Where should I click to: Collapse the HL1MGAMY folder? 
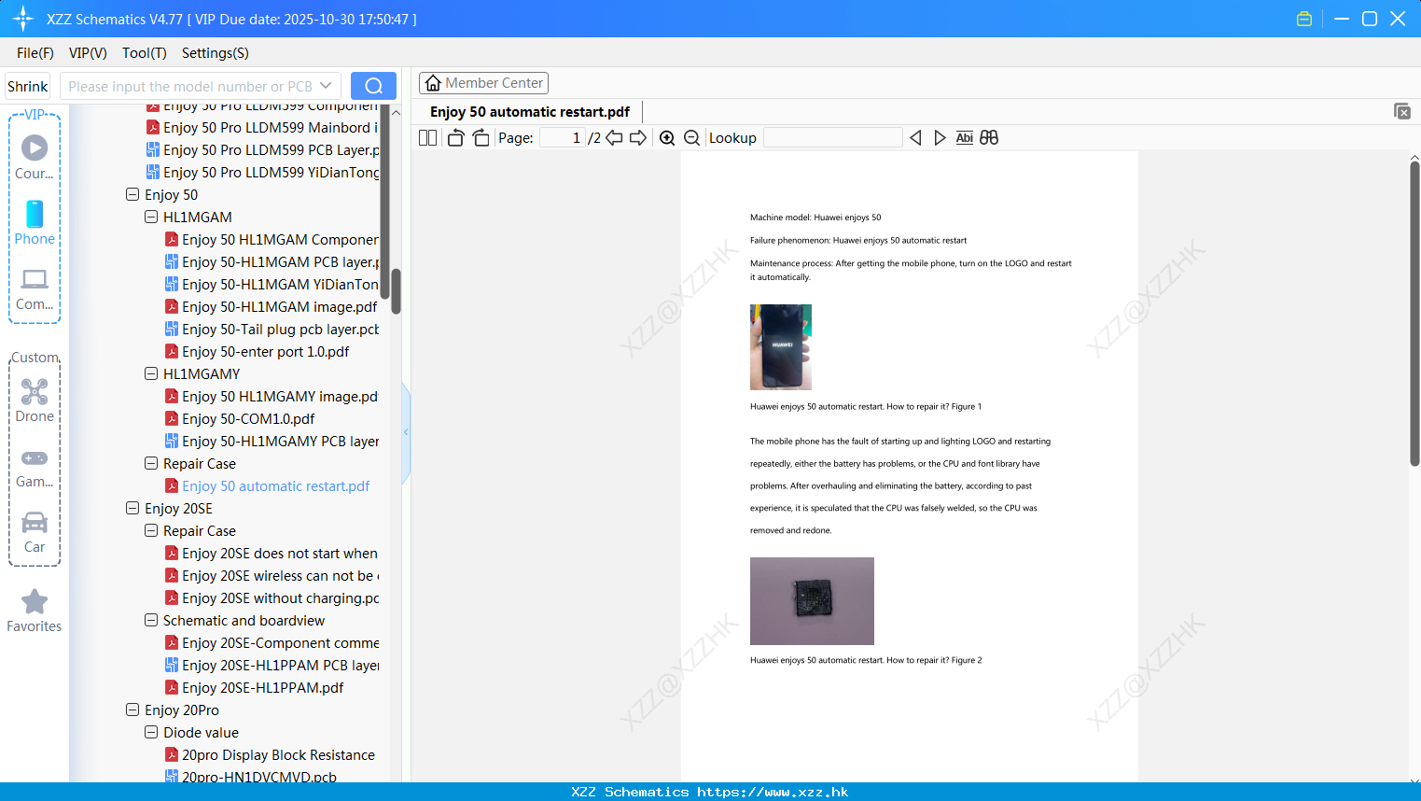pos(151,374)
